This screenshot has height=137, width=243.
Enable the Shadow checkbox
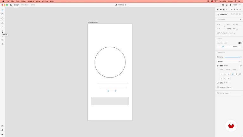pyautogui.click(x=218, y=83)
